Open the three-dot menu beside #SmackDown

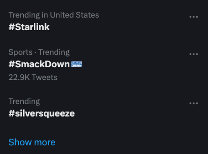(x=193, y=54)
